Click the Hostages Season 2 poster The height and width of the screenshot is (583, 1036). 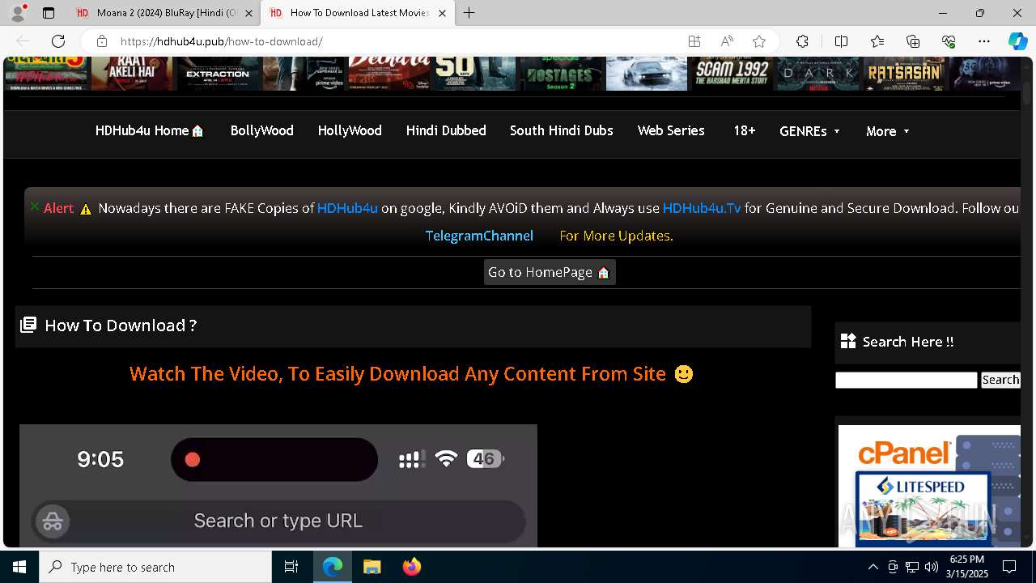[560, 73]
